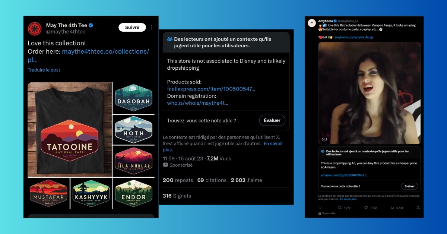Click the @amyhome_co handle
Viewport: 447px width, 234px height.
pos(348,21)
